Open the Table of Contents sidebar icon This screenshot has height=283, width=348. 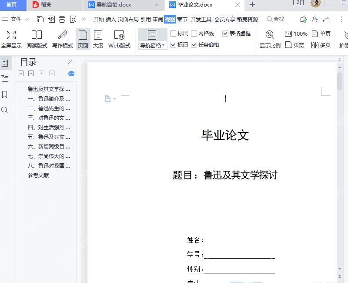pyautogui.click(x=5, y=63)
